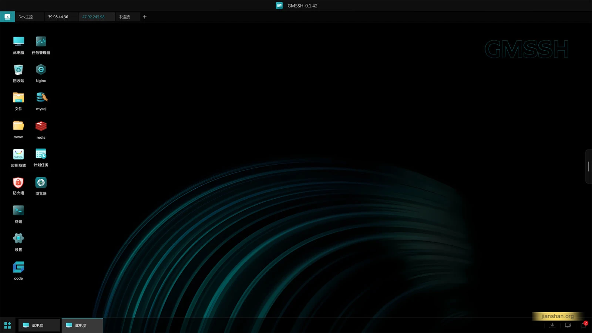Open the notification bell with badge

click(583, 325)
